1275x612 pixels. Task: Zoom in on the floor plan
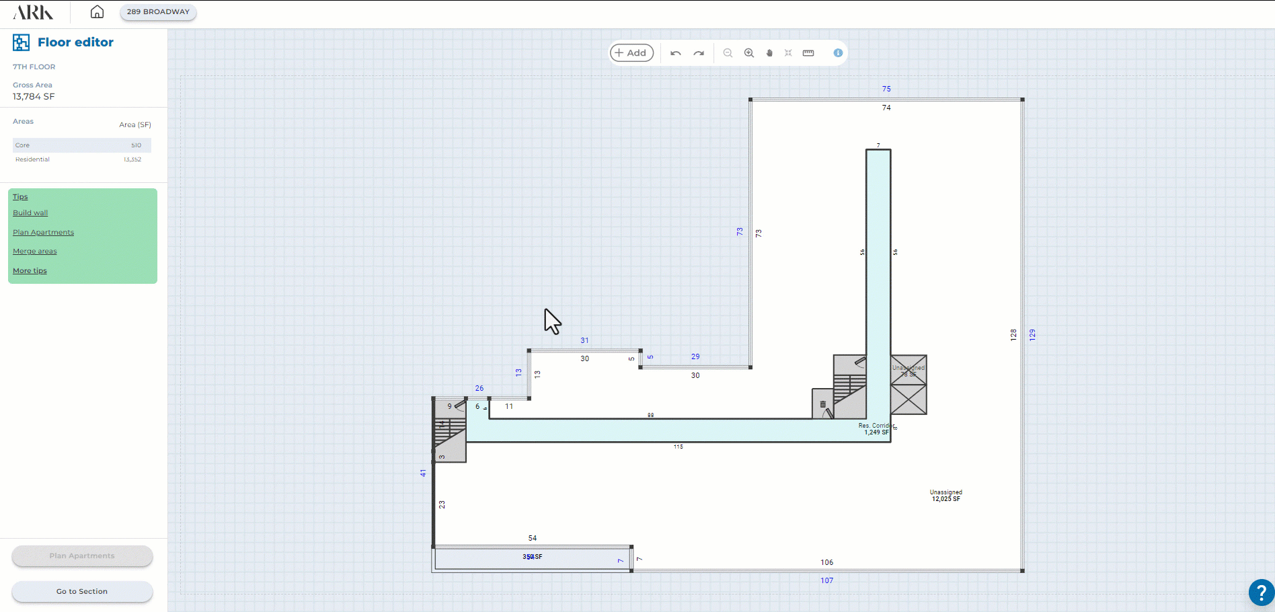click(748, 53)
